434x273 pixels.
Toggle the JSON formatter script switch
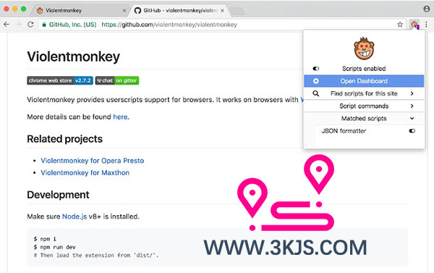pos(412,131)
